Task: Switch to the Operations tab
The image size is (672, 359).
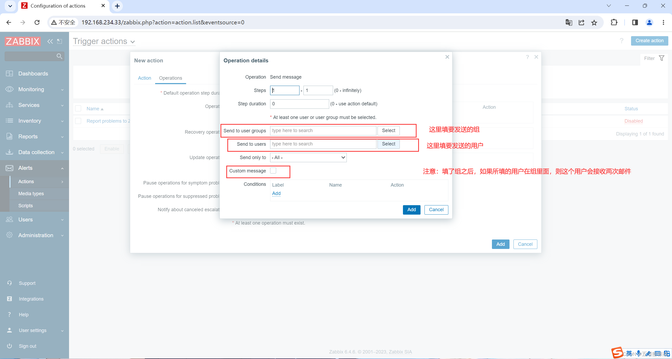Action: (170, 78)
